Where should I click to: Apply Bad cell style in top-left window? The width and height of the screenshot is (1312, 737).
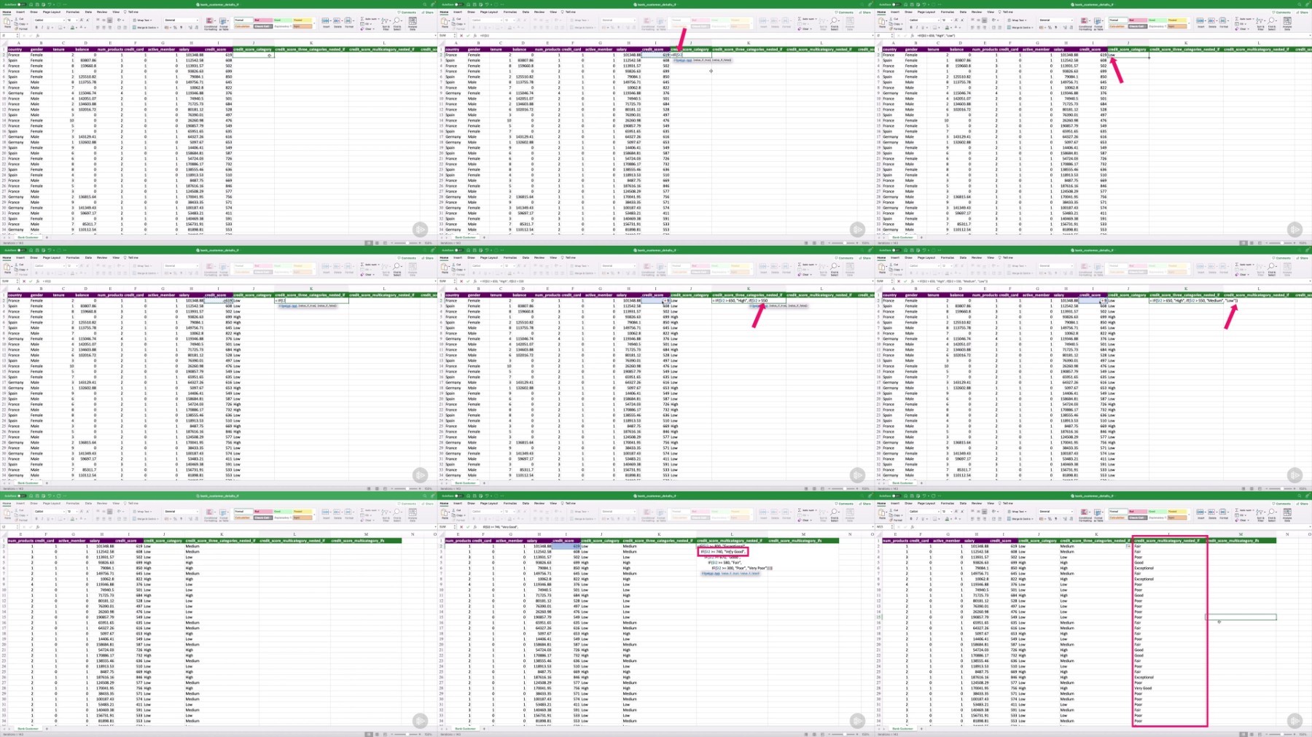coord(263,20)
